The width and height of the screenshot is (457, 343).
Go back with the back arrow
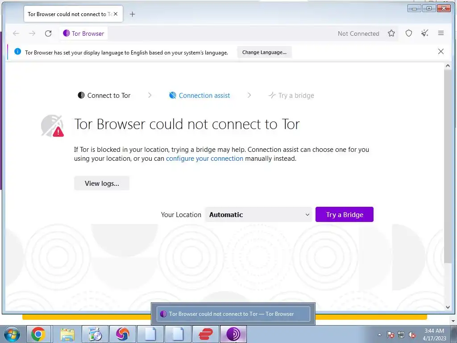click(16, 33)
